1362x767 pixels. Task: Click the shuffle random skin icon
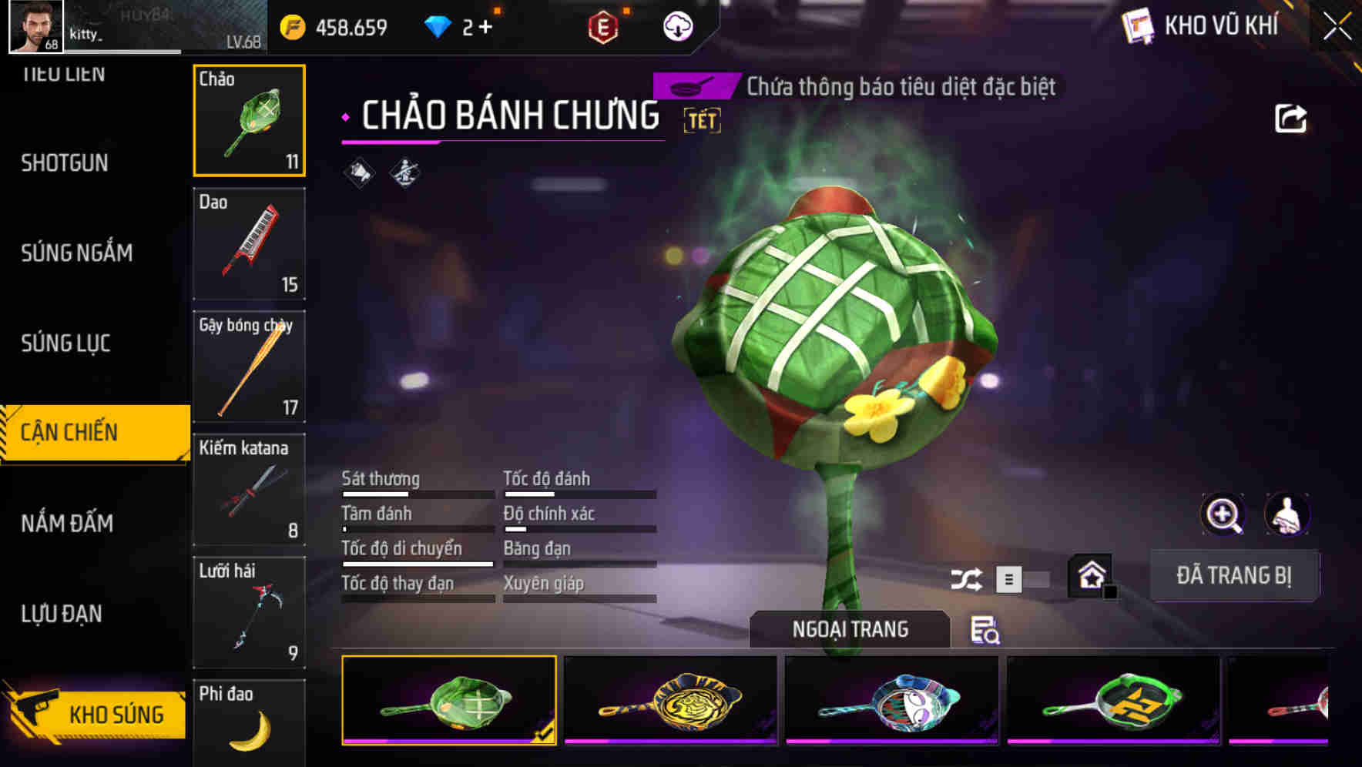pos(966,579)
